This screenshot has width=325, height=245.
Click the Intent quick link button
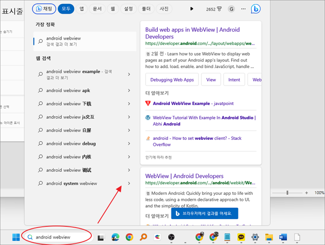click(x=234, y=80)
